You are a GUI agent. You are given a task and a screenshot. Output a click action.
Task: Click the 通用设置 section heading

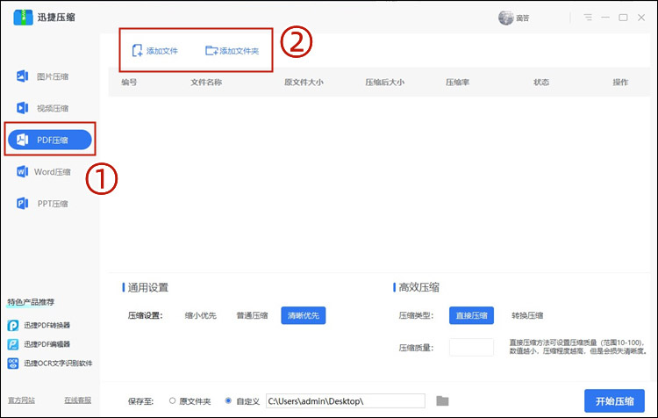click(147, 287)
